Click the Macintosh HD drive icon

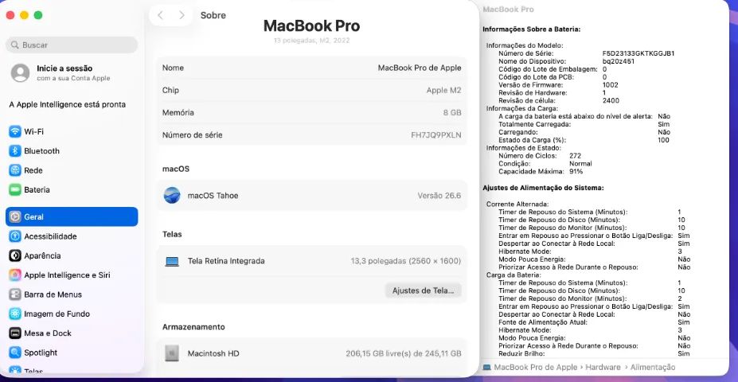pos(172,353)
